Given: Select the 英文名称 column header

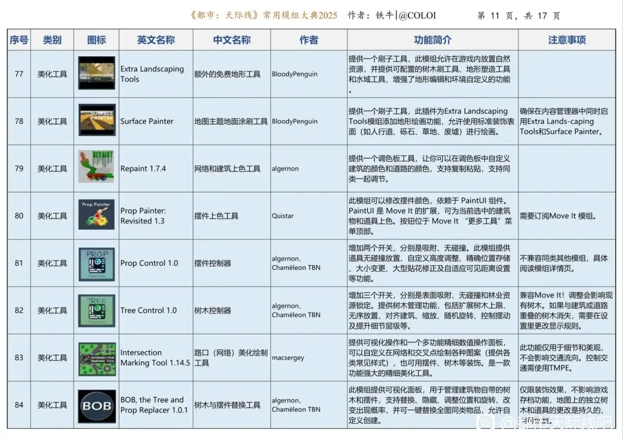Looking at the screenshot, I should pyautogui.click(x=156, y=40).
